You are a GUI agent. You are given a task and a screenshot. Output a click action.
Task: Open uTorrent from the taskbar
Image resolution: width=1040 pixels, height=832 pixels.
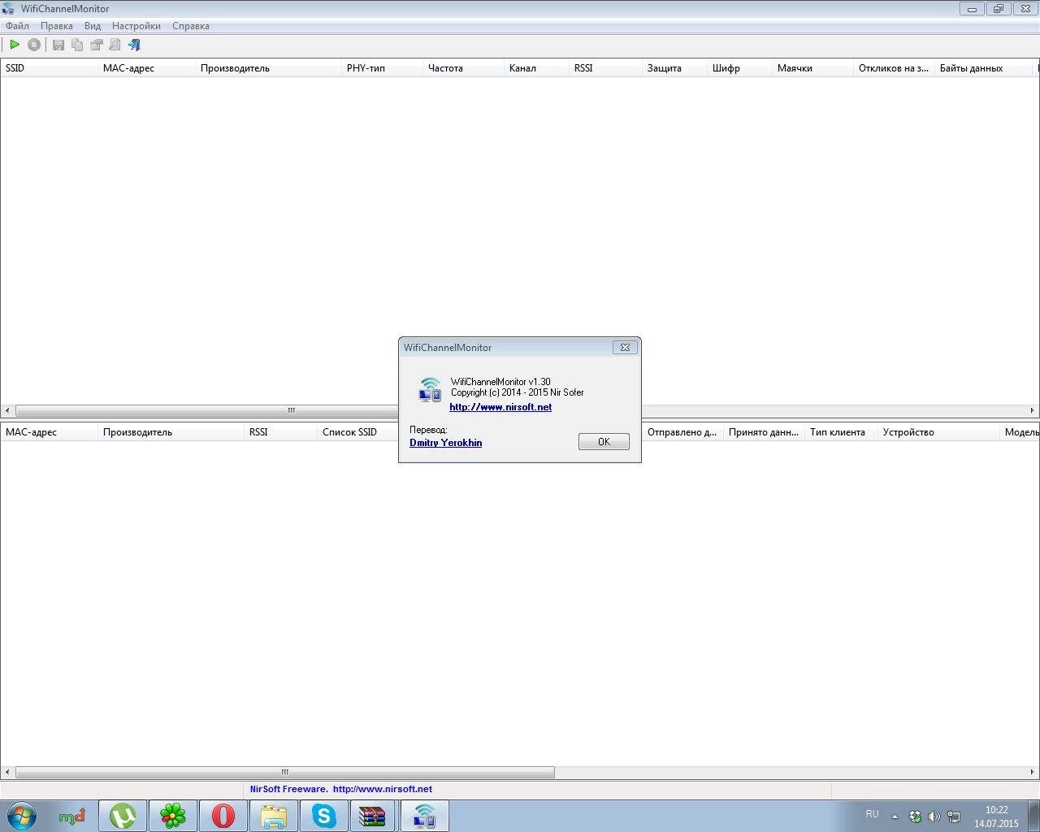(123, 816)
